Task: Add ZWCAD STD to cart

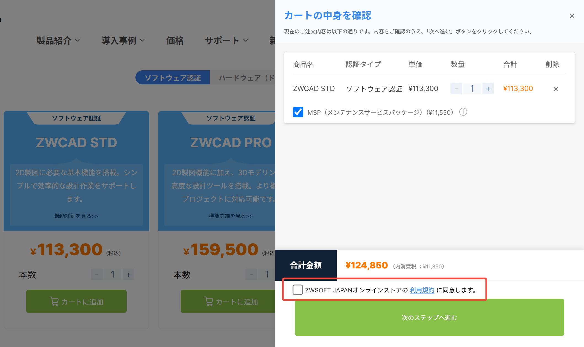Action: (x=76, y=301)
